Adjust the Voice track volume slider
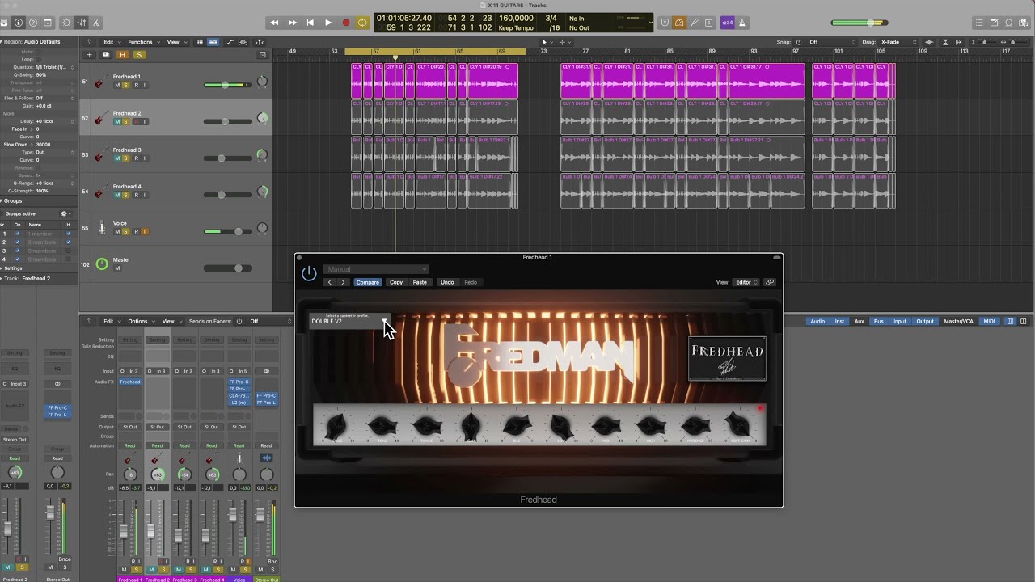The width and height of the screenshot is (1035, 582). click(x=228, y=231)
